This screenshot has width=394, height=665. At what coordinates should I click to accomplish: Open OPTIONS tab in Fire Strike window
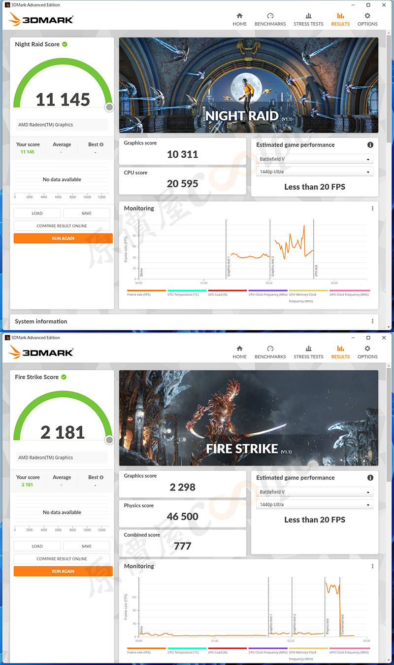(x=367, y=352)
